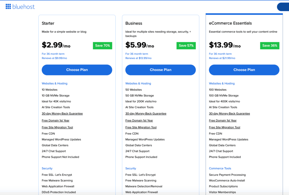Image resolution: width=289 pixels, height=195 pixels.
Task: Open Starter's Free Domain 1st Year link
Action: tap(55, 120)
